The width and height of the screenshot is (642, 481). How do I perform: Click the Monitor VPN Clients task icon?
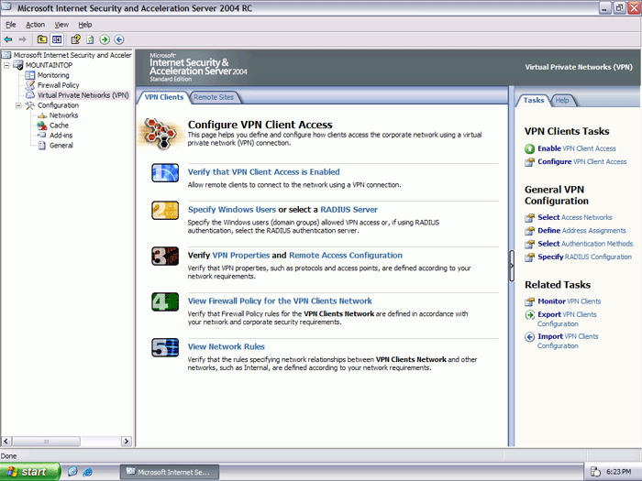click(x=529, y=301)
